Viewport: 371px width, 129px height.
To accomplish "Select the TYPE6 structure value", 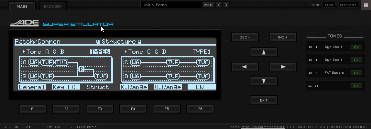I will click(x=100, y=52).
